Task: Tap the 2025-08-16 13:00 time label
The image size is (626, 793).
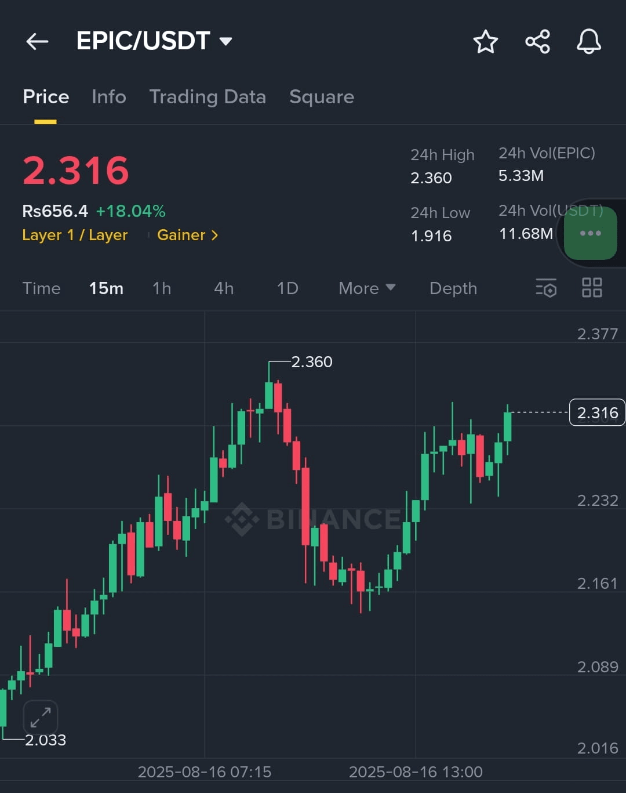Action: [x=416, y=772]
